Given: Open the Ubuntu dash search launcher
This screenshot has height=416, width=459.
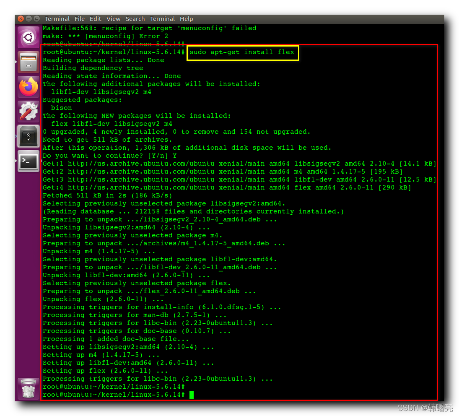Looking at the screenshot, I should click(29, 37).
